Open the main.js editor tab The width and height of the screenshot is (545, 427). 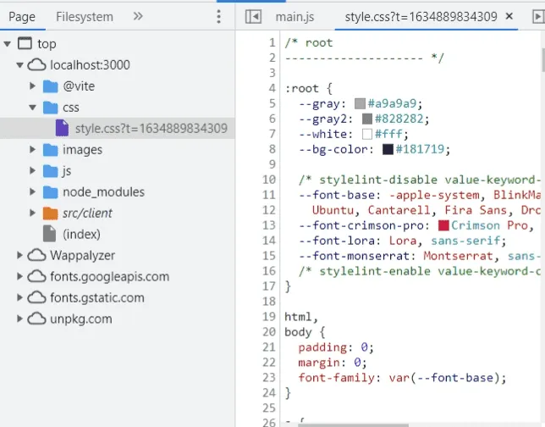coord(295,17)
